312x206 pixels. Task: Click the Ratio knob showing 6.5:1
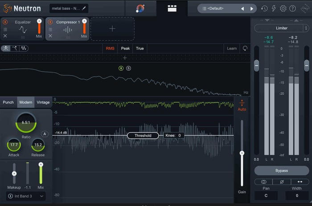coord(26,122)
